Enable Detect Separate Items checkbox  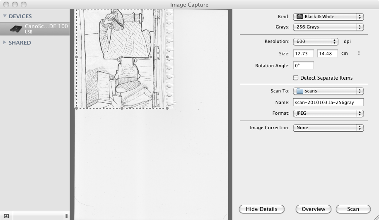click(x=296, y=78)
